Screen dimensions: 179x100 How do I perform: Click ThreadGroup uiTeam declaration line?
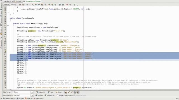43,40
